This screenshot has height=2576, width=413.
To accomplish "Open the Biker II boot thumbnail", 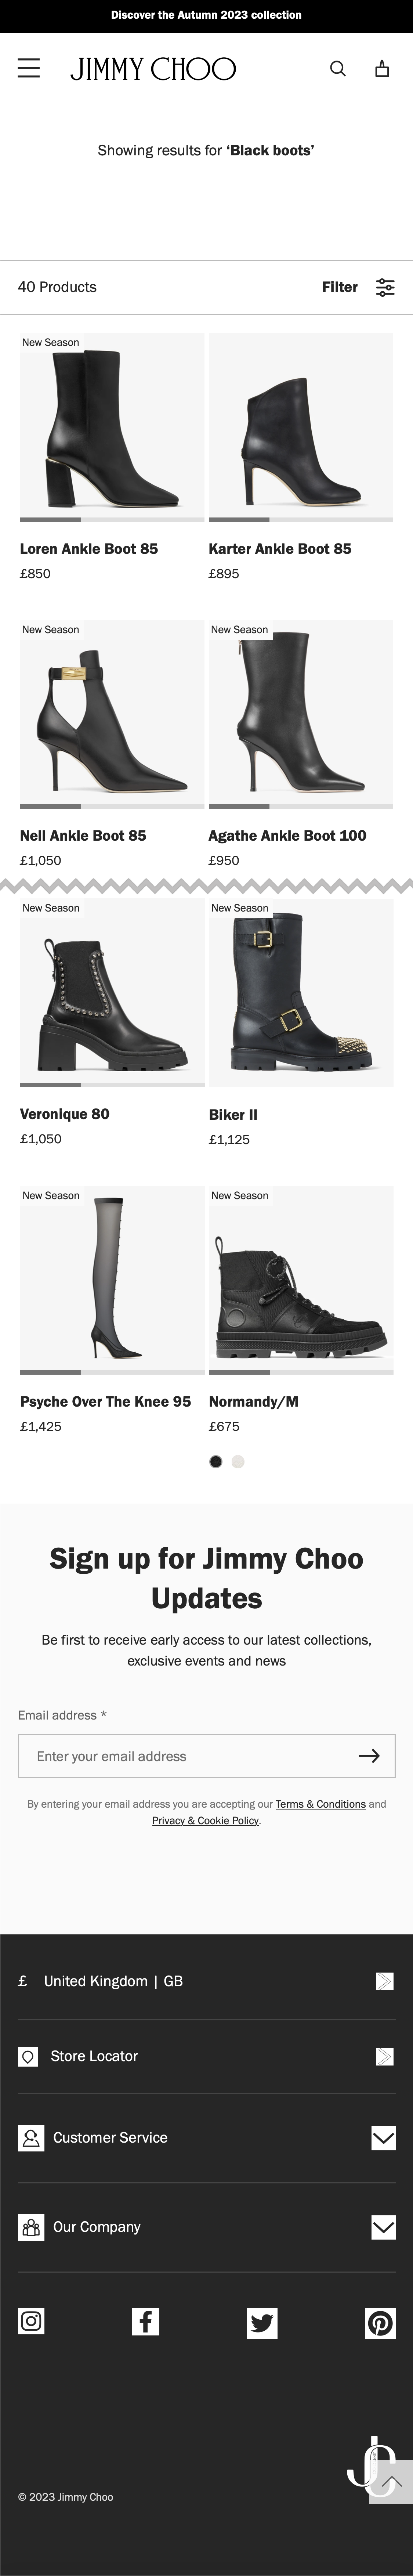I will (300, 991).
